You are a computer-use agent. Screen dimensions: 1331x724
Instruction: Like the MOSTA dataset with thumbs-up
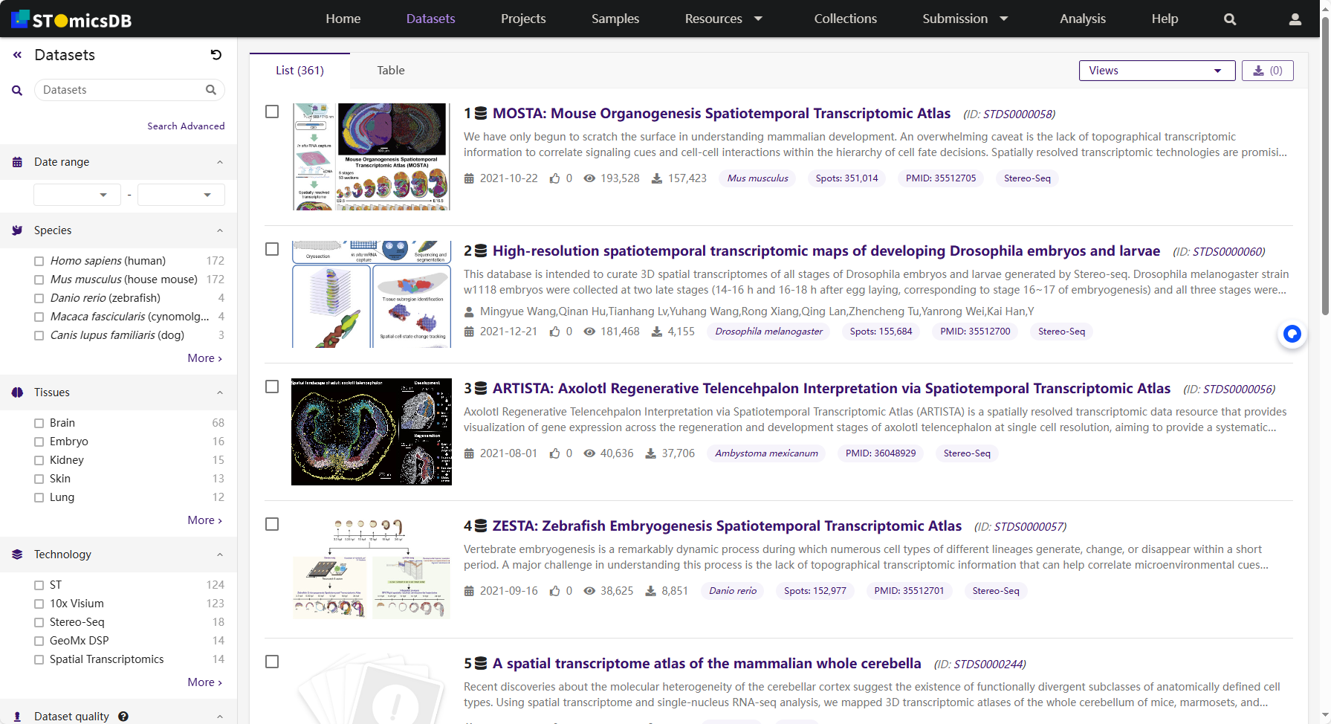click(555, 178)
